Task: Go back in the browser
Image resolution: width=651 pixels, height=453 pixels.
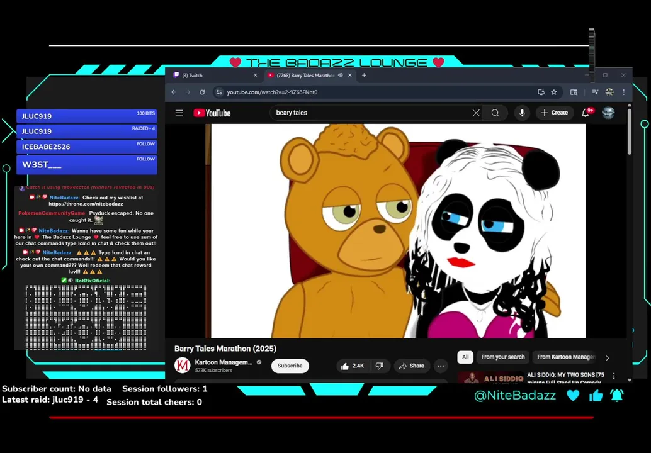Action: click(x=174, y=92)
